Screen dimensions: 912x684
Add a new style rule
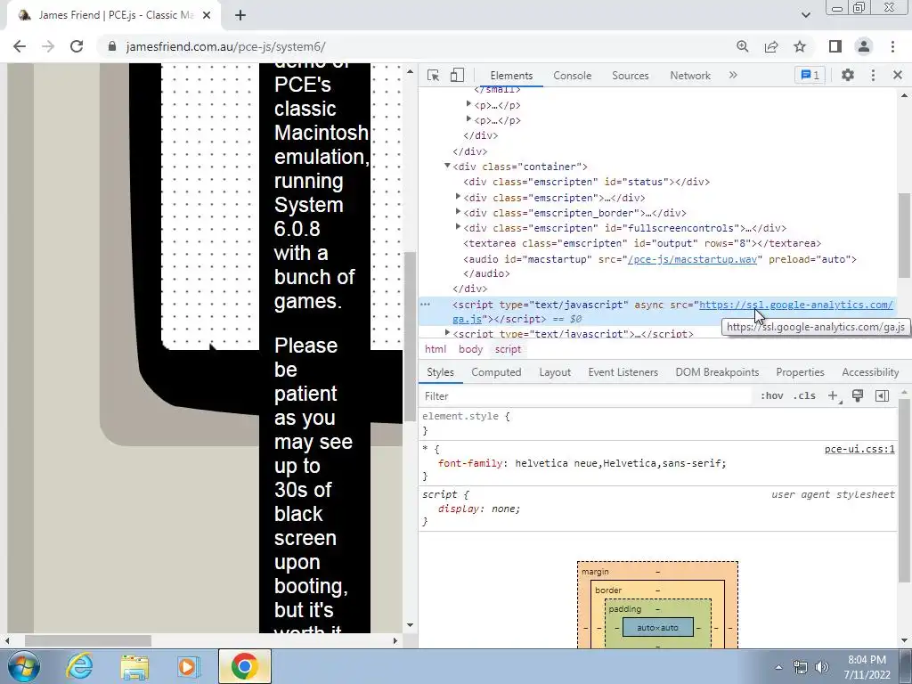pyautogui.click(x=833, y=396)
